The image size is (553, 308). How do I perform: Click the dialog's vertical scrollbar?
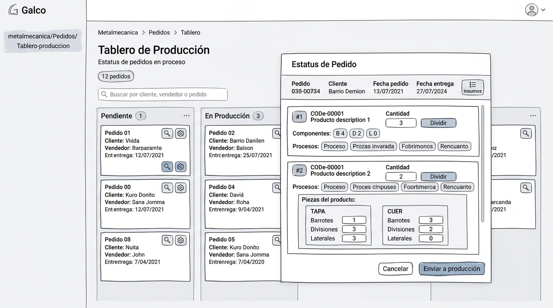coord(483,164)
